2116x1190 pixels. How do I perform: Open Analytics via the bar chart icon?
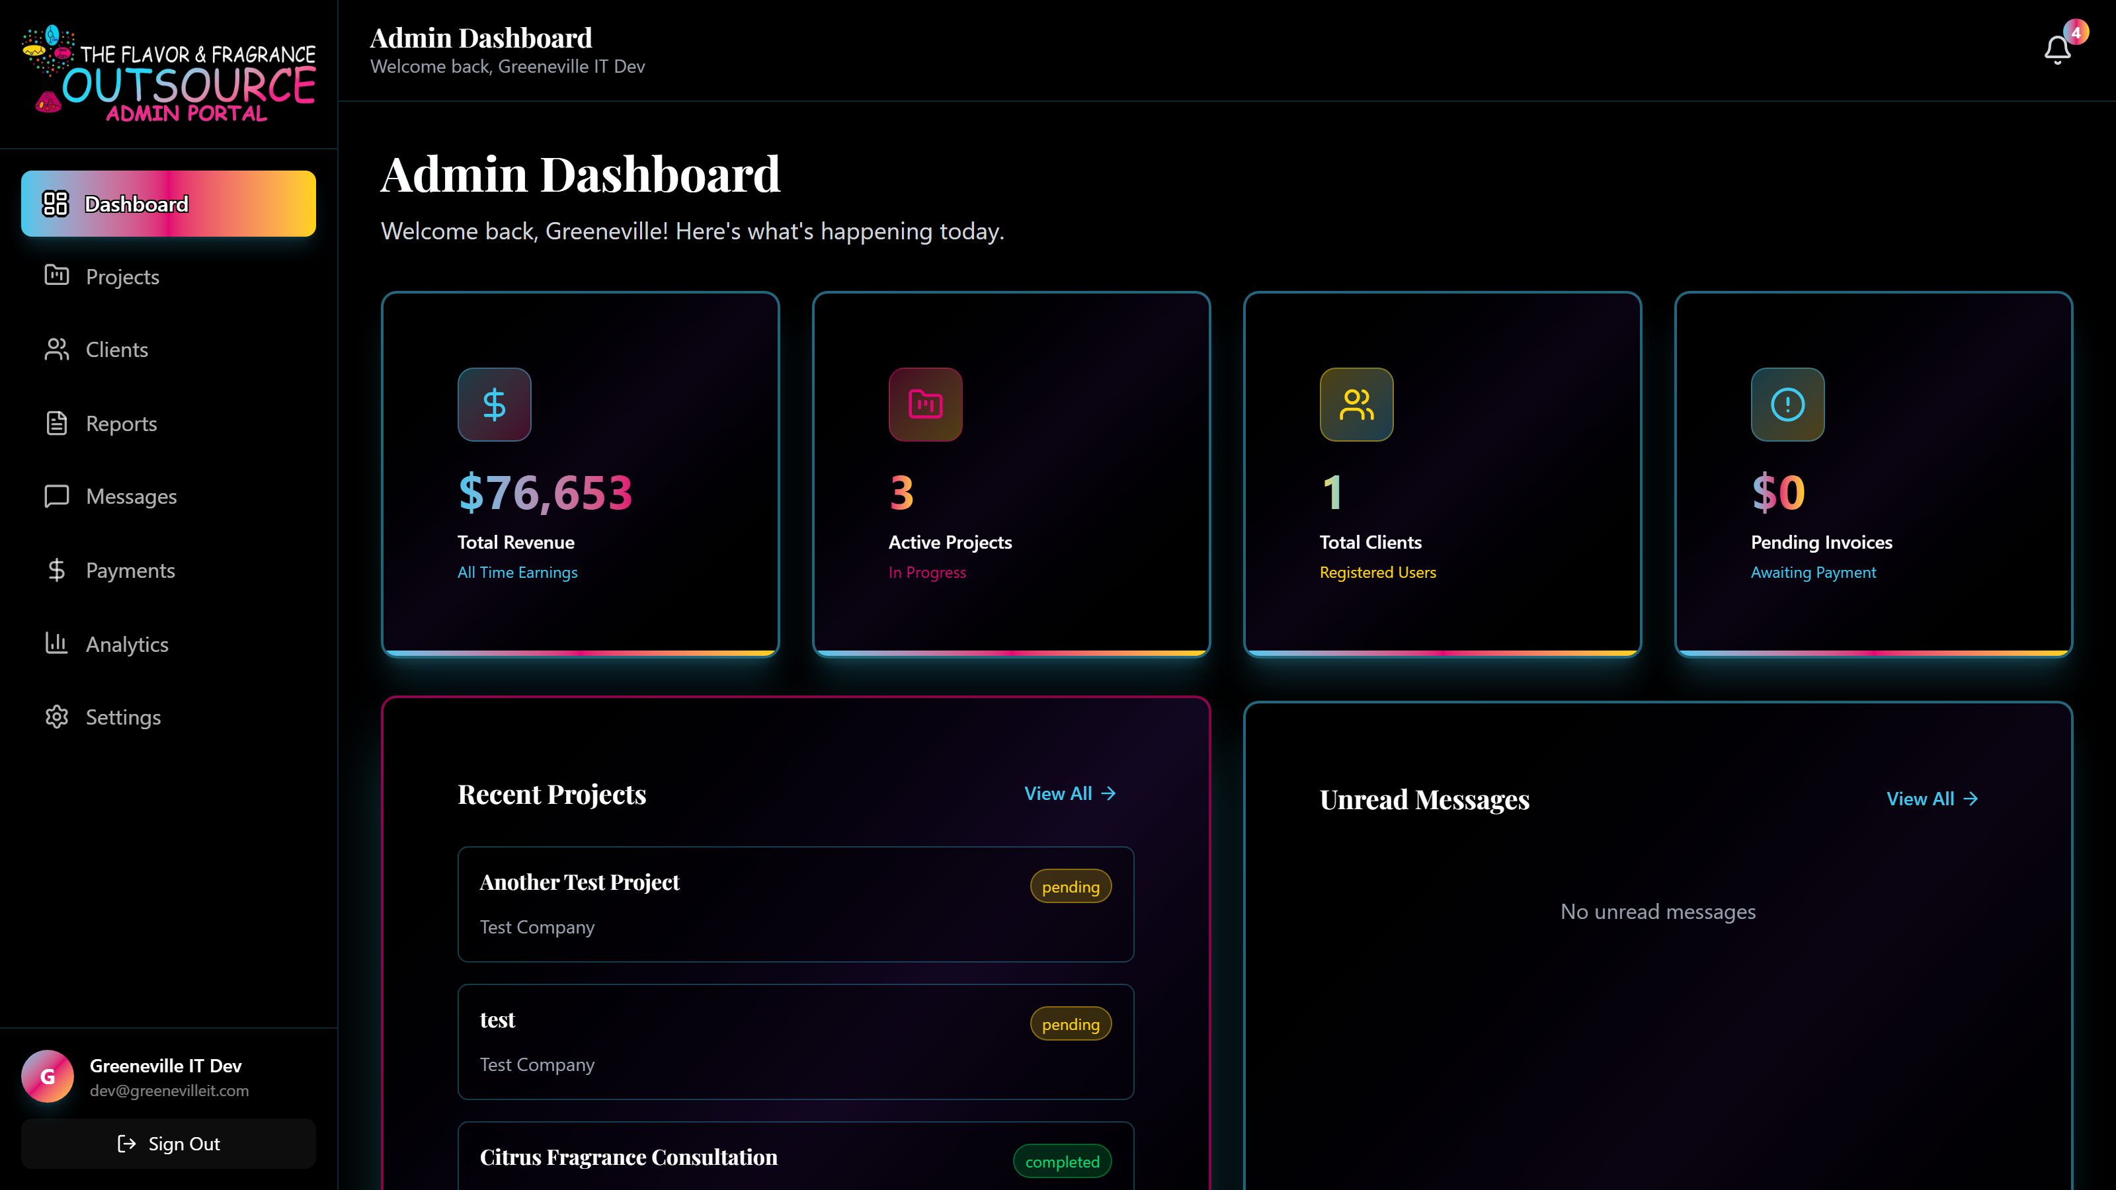56,644
